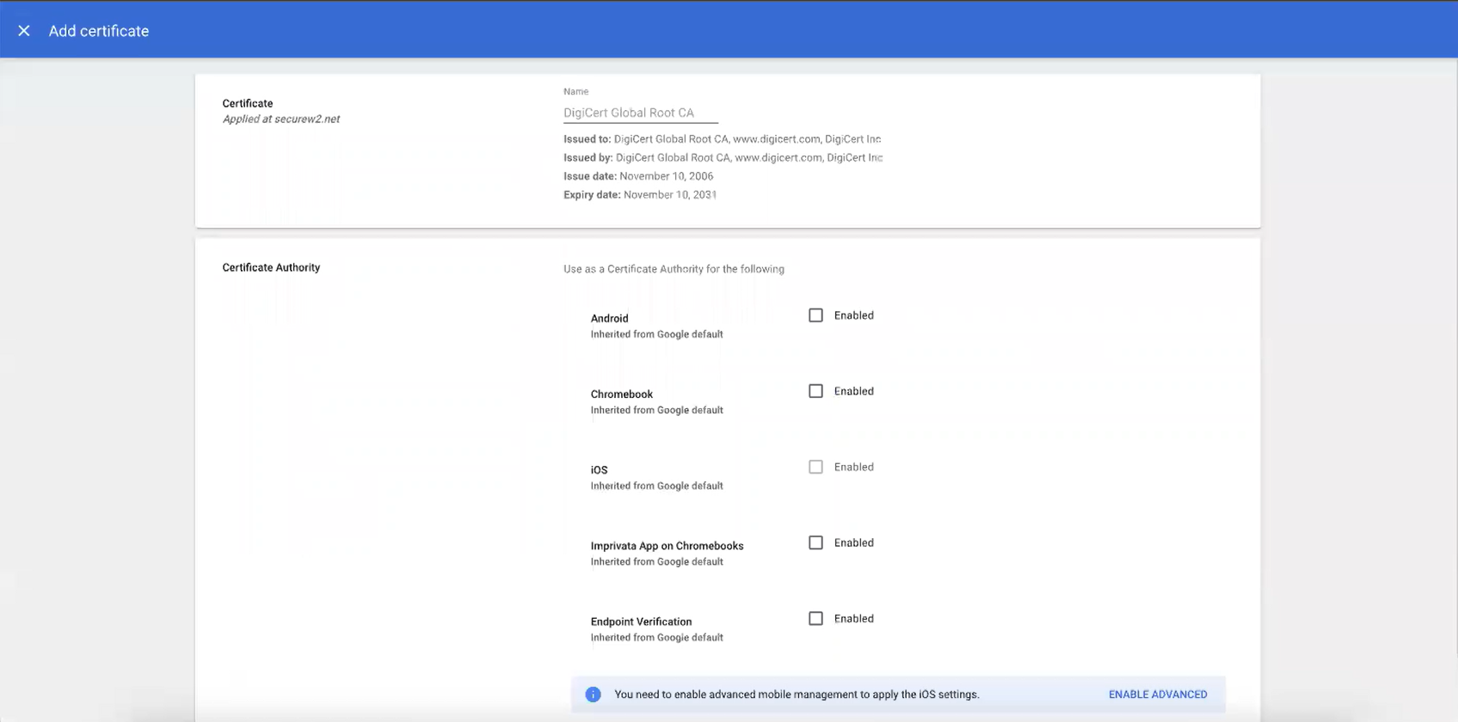Click the Issue date November 10, 2006
Viewport: 1458px width, 722px height.
pos(638,176)
